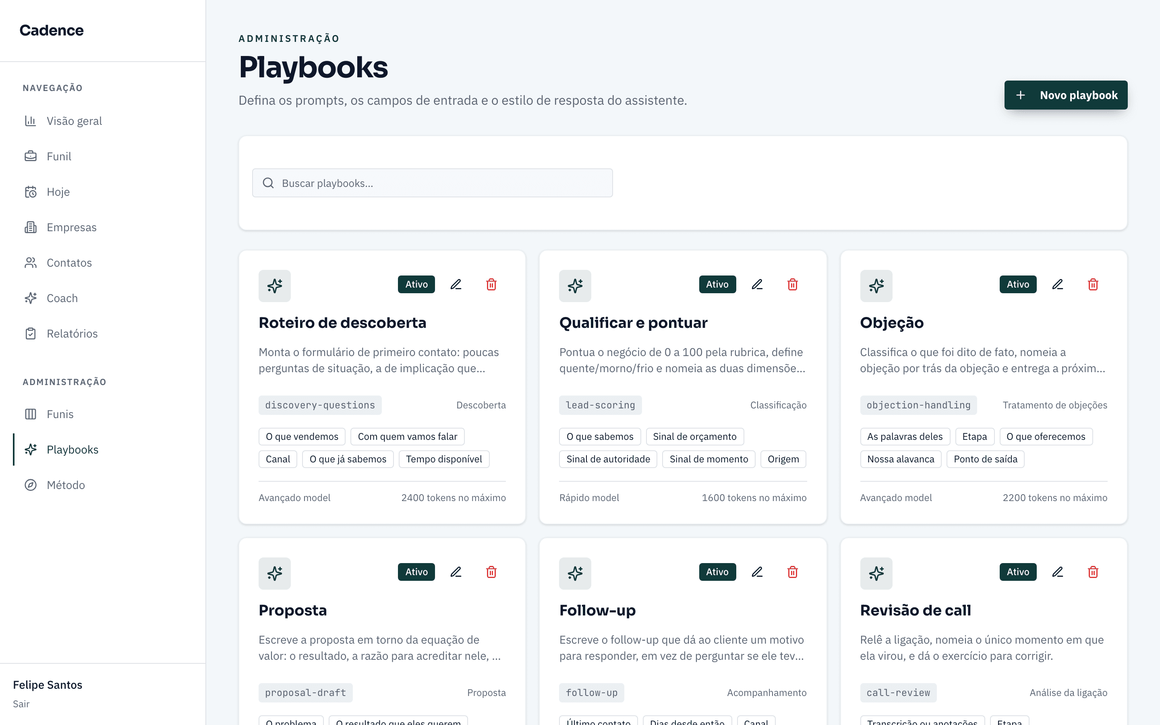This screenshot has width=1160, height=725.
Task: Toggle Ativo badge on Proposta
Action: coord(416,572)
